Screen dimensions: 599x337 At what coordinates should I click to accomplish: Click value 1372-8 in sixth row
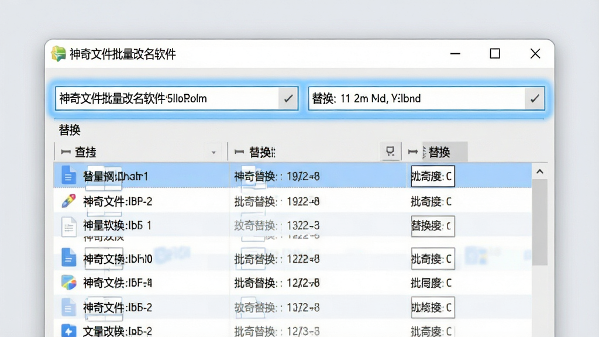[x=303, y=308]
